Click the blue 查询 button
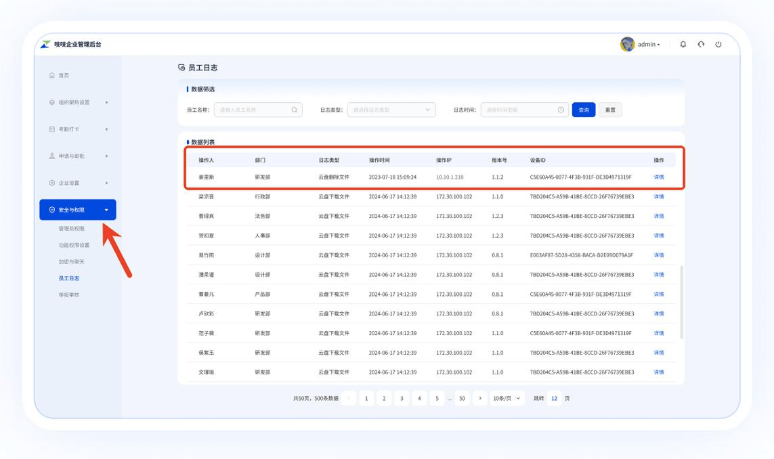 (x=584, y=110)
